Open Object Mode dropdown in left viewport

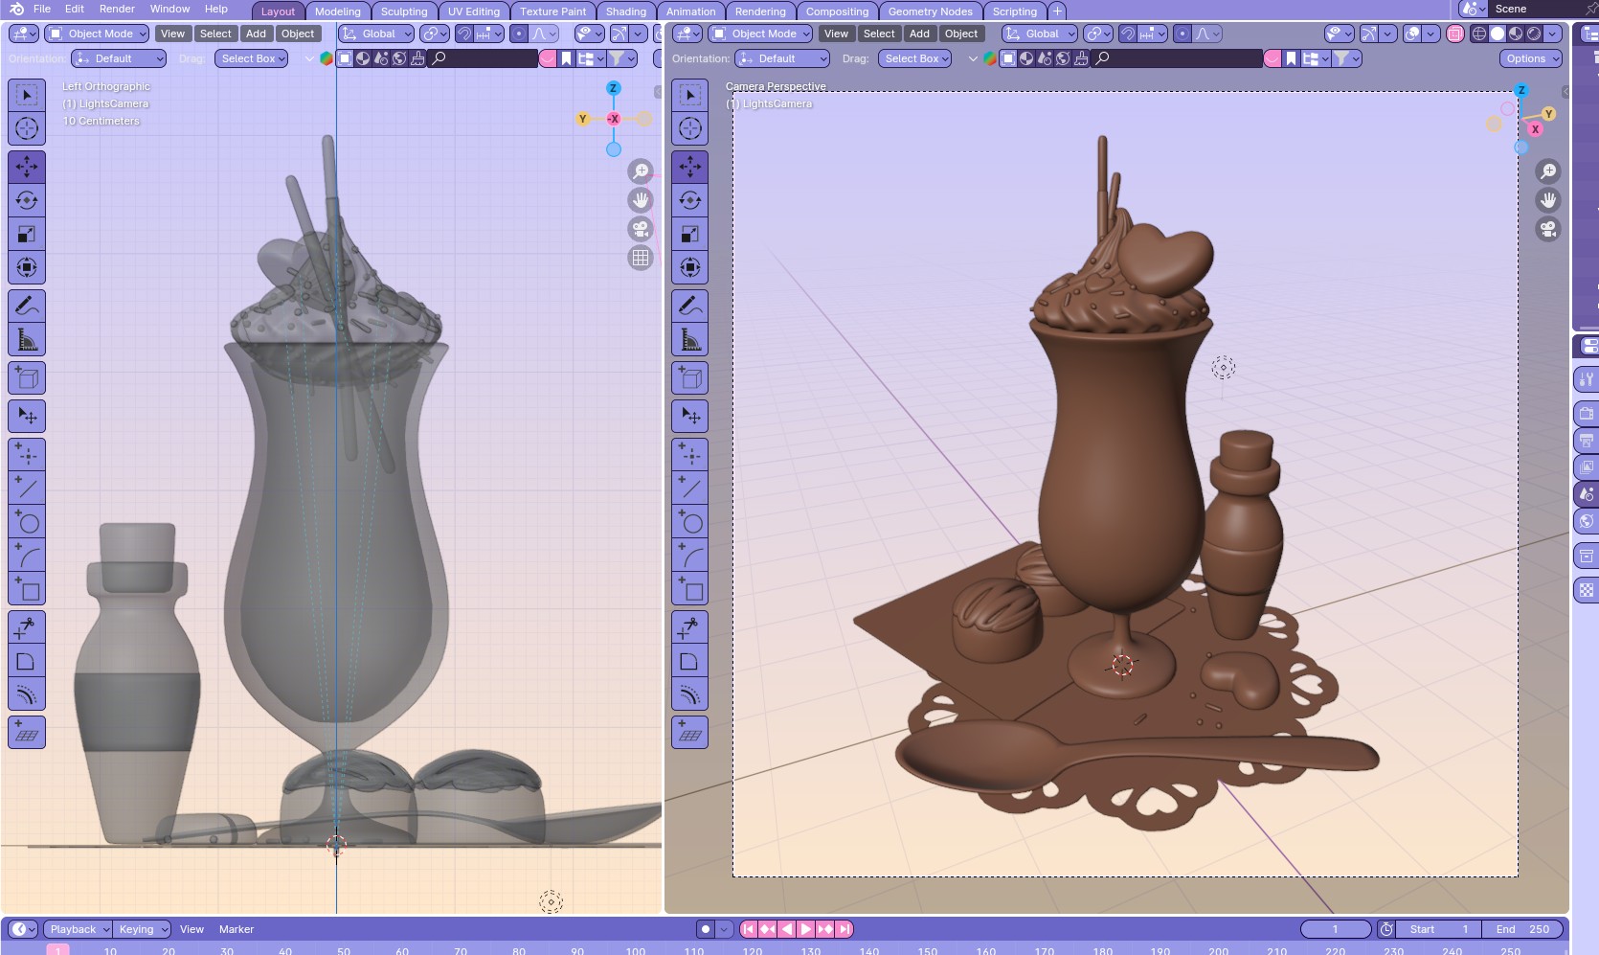coord(98,34)
